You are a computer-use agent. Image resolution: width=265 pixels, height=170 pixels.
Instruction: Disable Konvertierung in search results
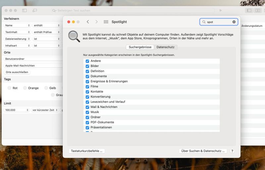pos(87,97)
